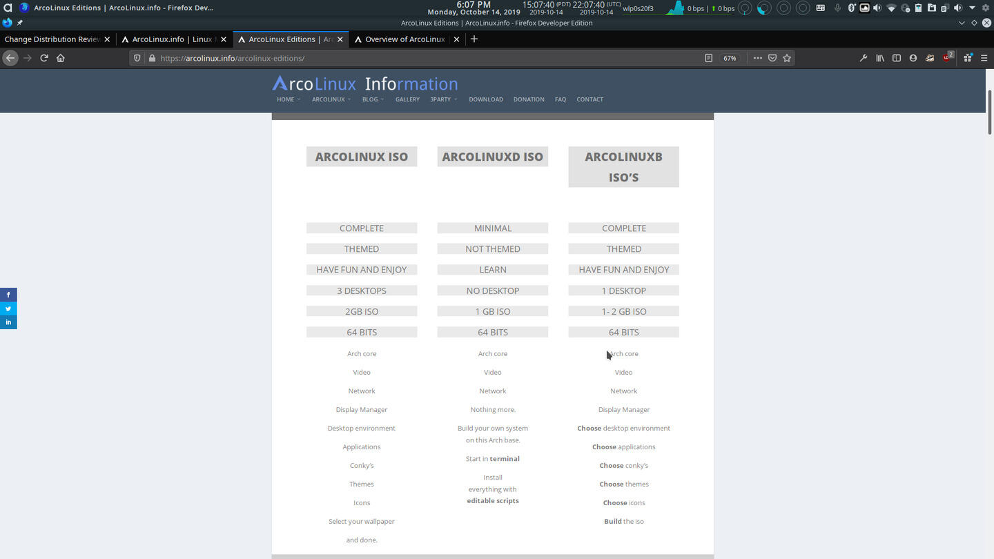The image size is (994, 559).
Task: Click the page's vertical scrollbar thumb
Action: (989, 112)
